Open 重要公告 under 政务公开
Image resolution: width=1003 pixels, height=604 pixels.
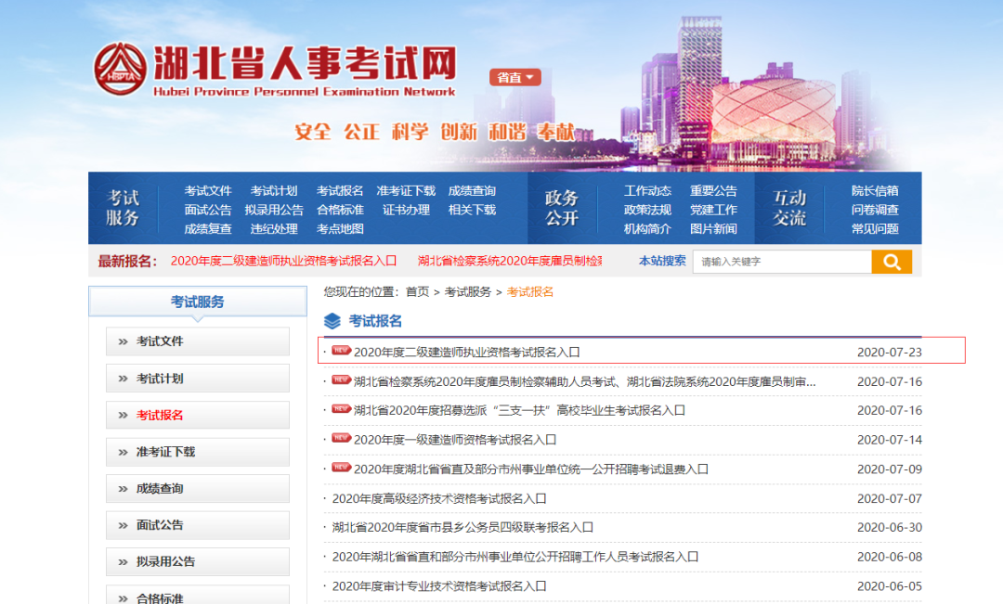[713, 190]
